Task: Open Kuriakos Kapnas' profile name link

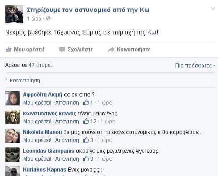Action: click(x=45, y=170)
